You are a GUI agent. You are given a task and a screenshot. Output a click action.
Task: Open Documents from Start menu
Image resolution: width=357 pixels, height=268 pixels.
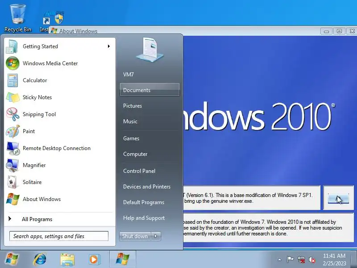click(149, 90)
